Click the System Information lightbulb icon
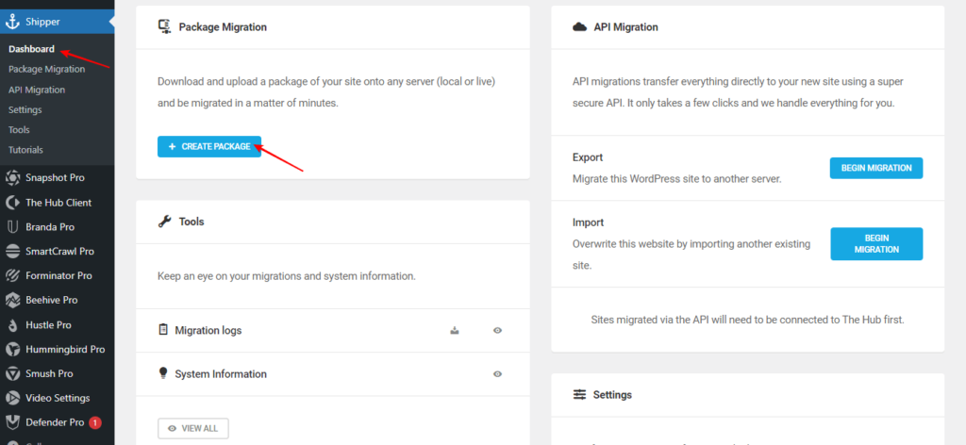 (x=163, y=373)
